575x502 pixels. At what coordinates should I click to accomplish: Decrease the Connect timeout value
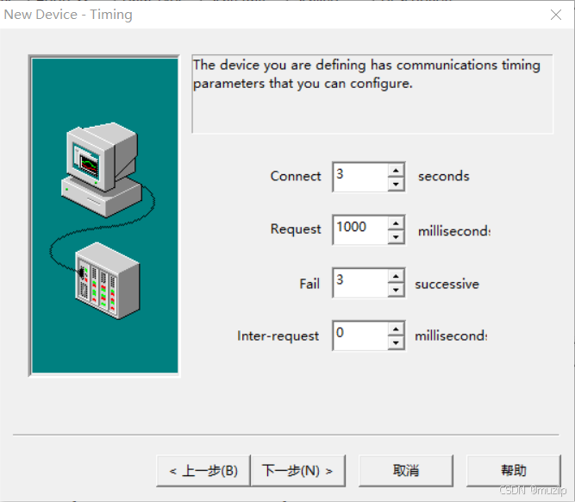pyautogui.click(x=396, y=184)
